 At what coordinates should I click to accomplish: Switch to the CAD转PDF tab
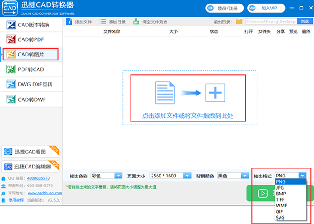[31, 39]
